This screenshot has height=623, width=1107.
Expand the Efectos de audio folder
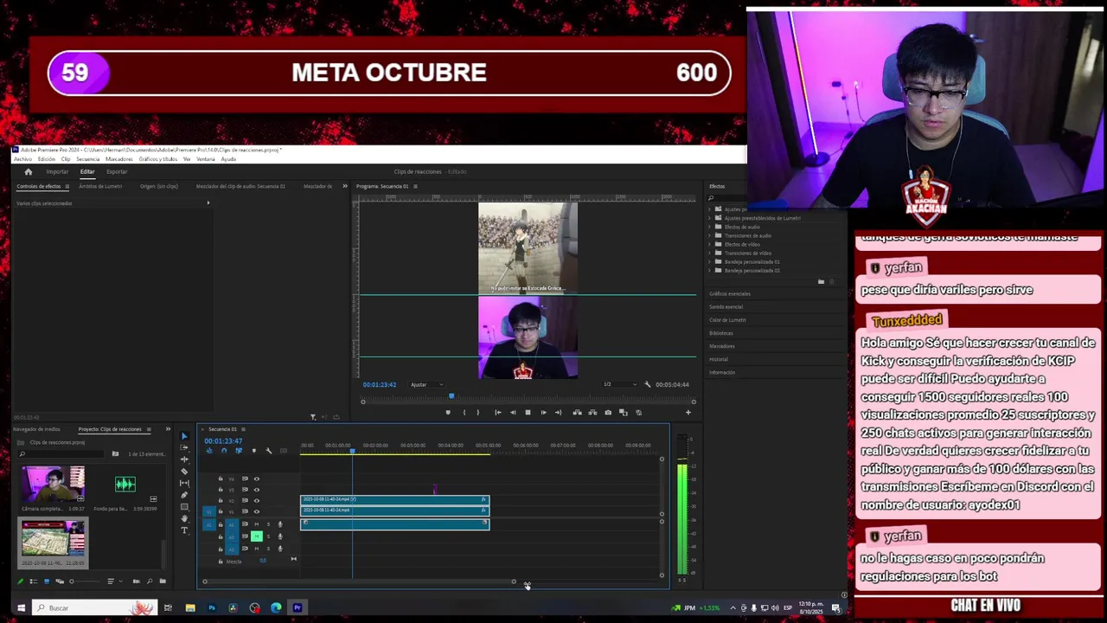coord(710,227)
